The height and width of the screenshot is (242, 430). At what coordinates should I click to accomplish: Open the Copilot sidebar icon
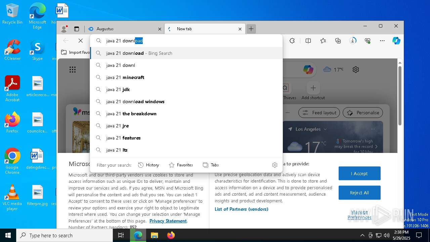[x=396, y=41]
